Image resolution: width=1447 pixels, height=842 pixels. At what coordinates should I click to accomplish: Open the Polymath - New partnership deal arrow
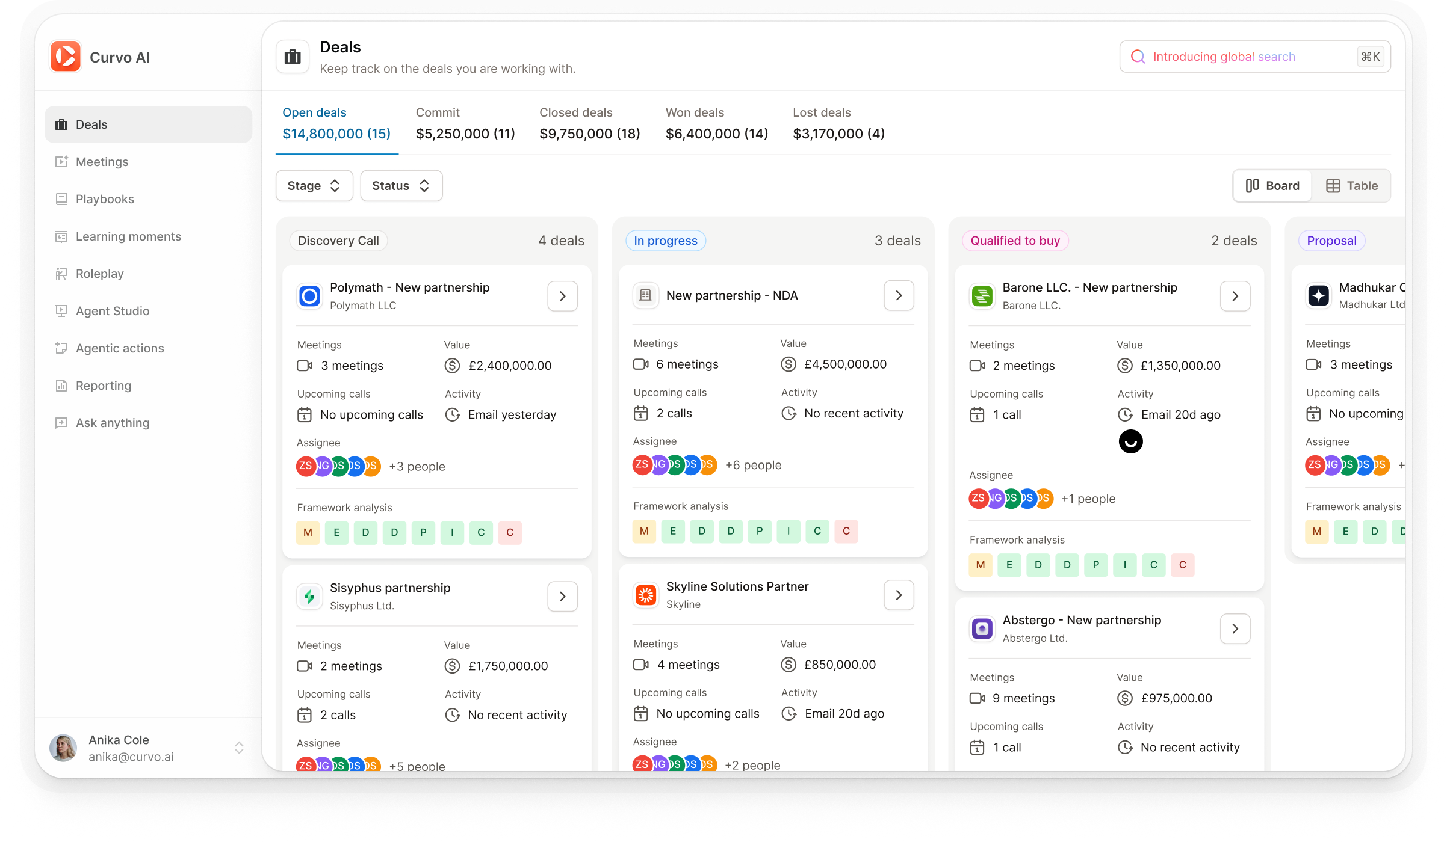tap(562, 296)
